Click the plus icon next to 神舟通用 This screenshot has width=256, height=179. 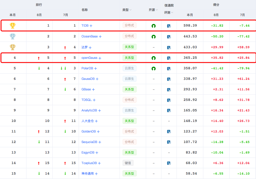click(96, 174)
